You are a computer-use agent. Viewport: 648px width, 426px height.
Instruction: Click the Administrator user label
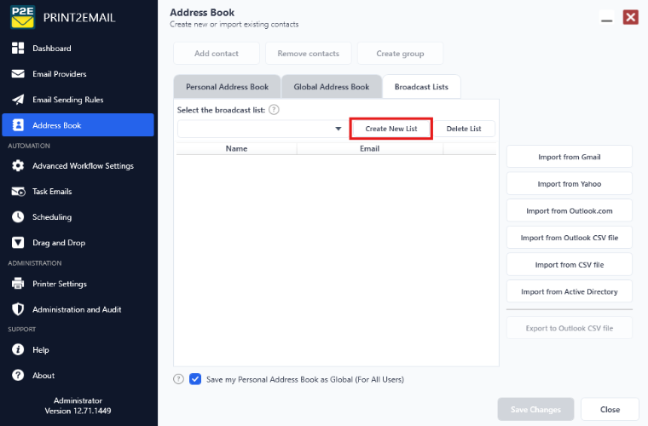pyautogui.click(x=78, y=400)
